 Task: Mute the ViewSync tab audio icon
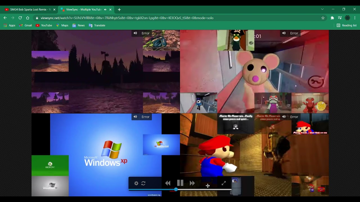105,10
